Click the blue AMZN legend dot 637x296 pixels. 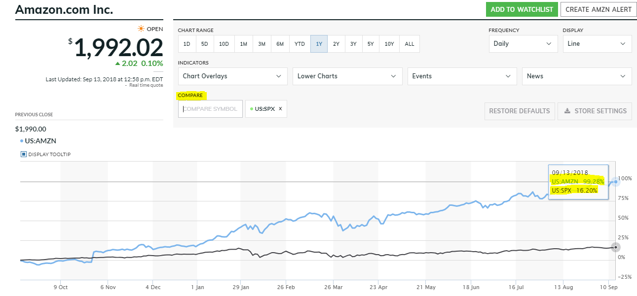tap(22, 141)
